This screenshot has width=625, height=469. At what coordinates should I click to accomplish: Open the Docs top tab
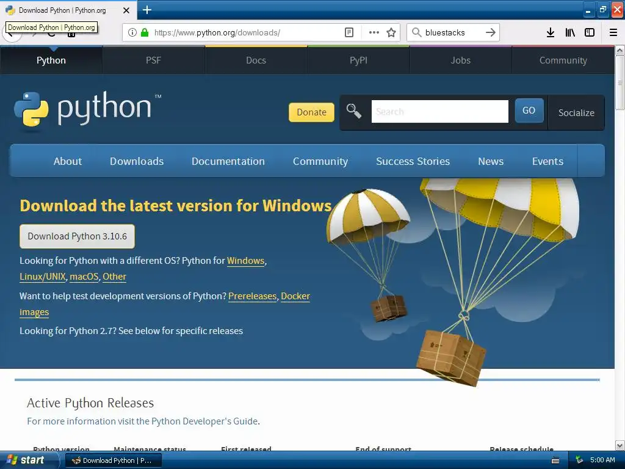click(256, 60)
